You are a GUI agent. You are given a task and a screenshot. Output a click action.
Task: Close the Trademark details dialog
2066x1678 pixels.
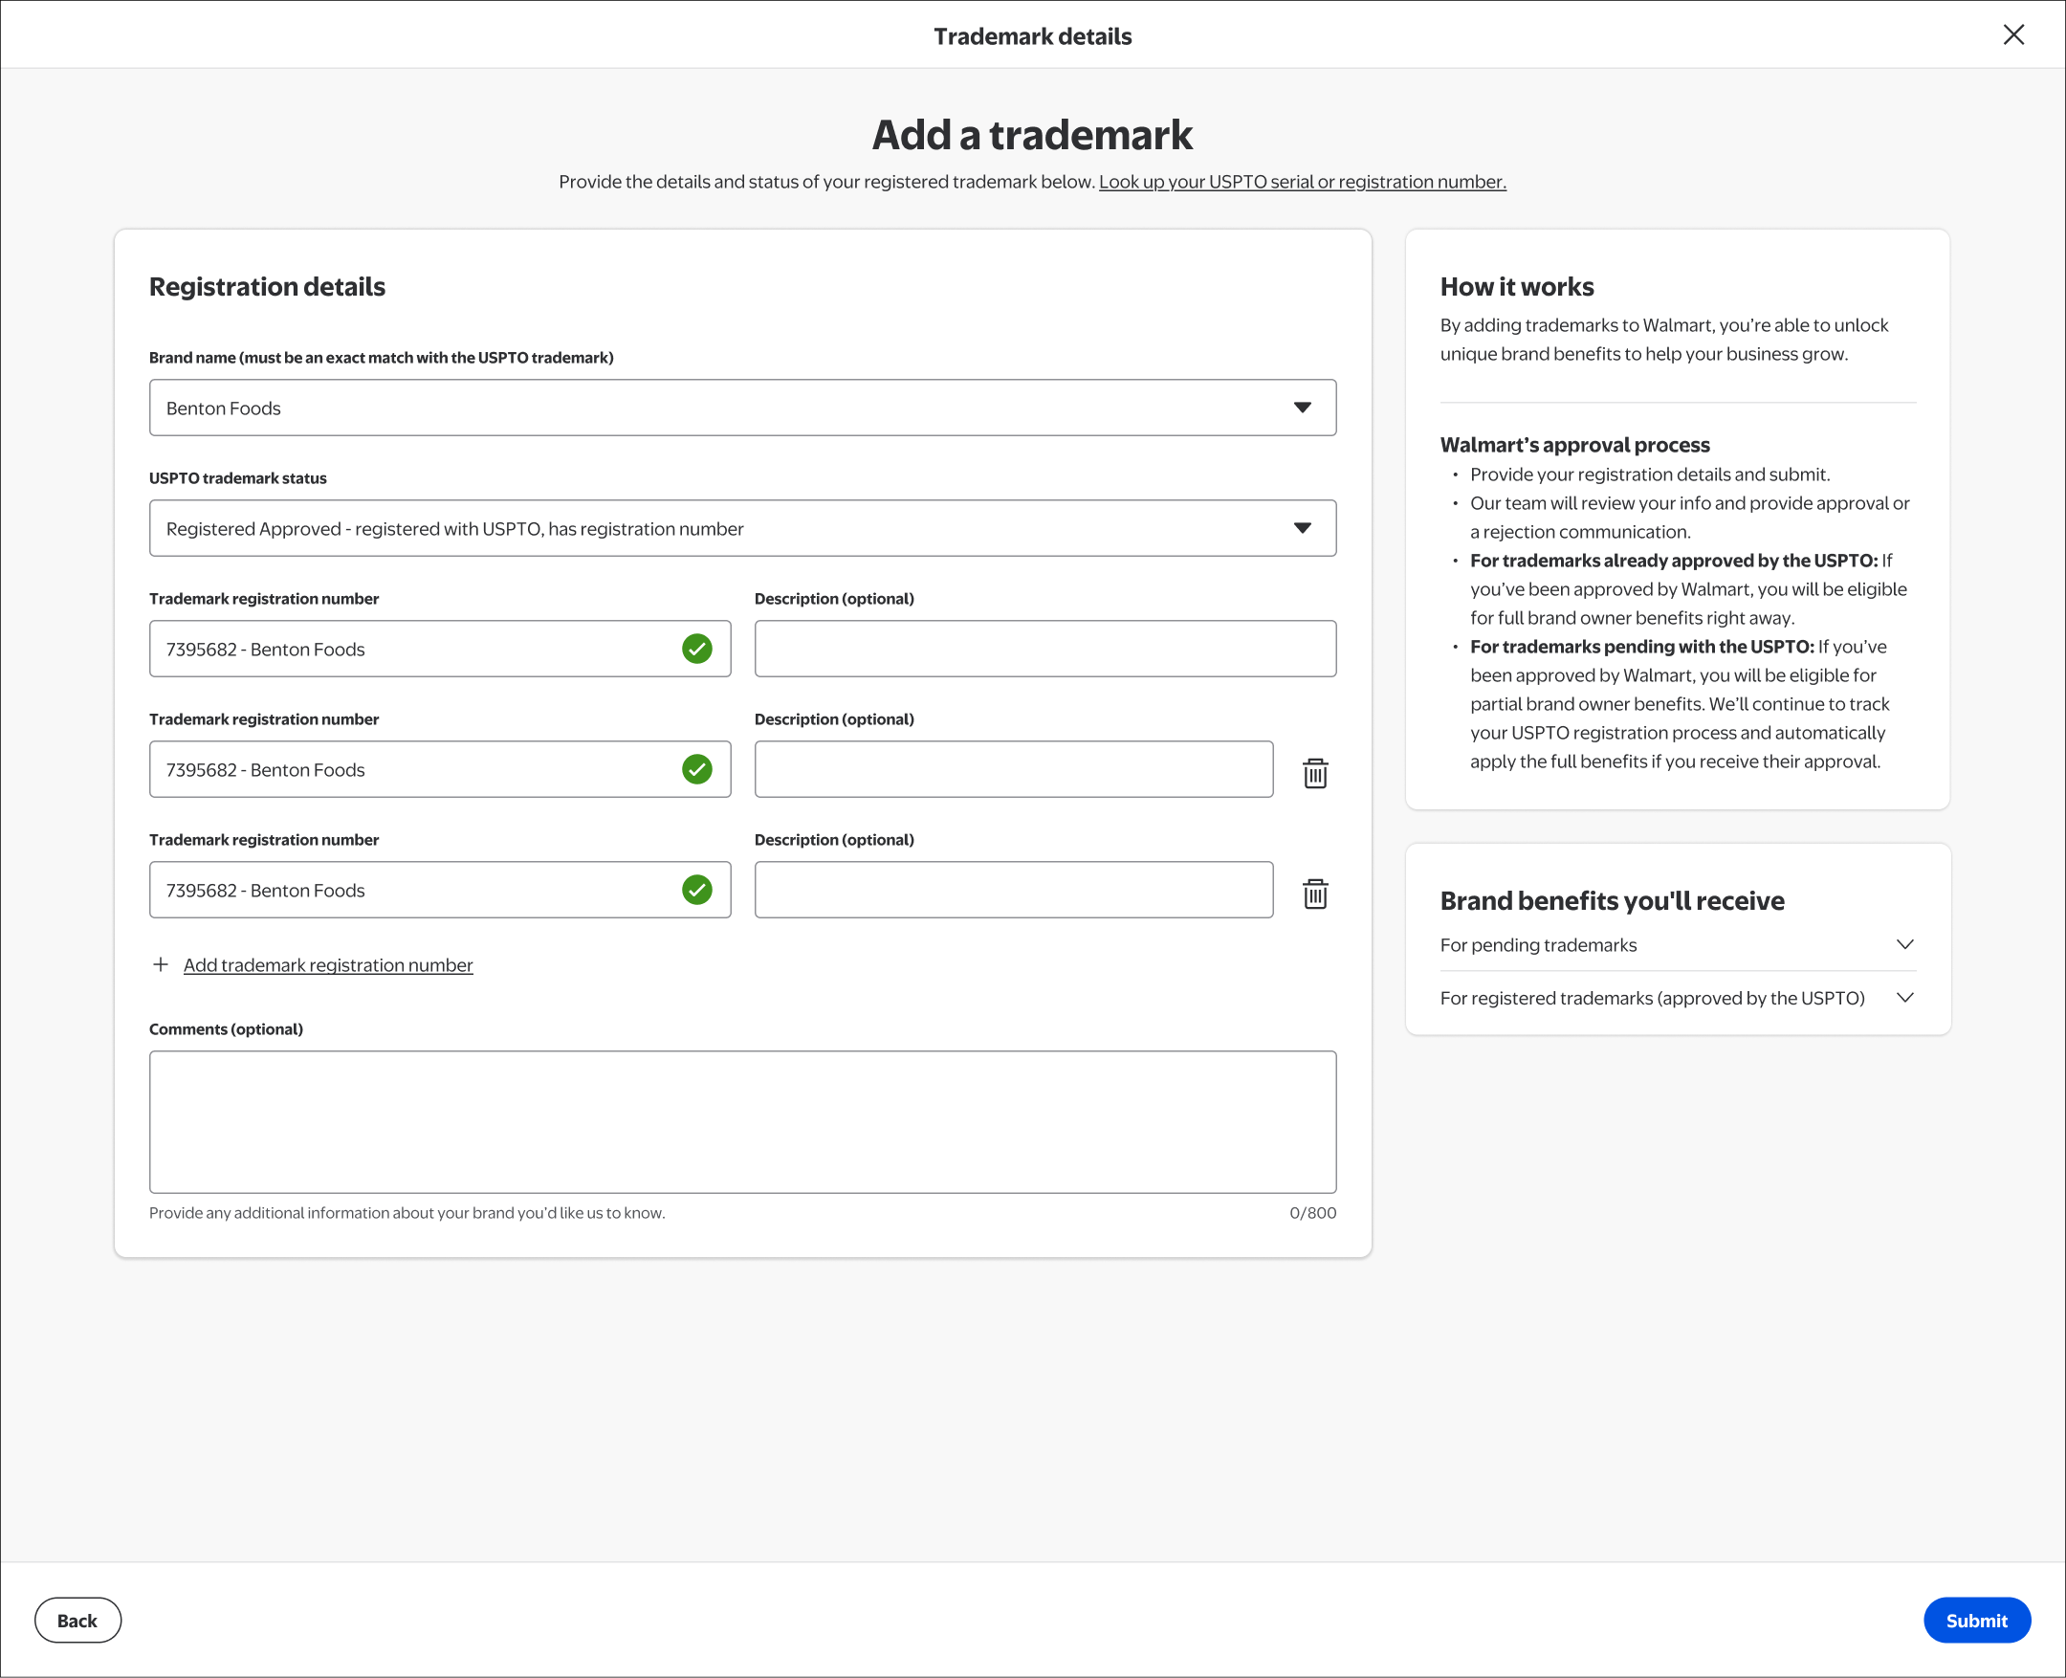click(x=2012, y=34)
